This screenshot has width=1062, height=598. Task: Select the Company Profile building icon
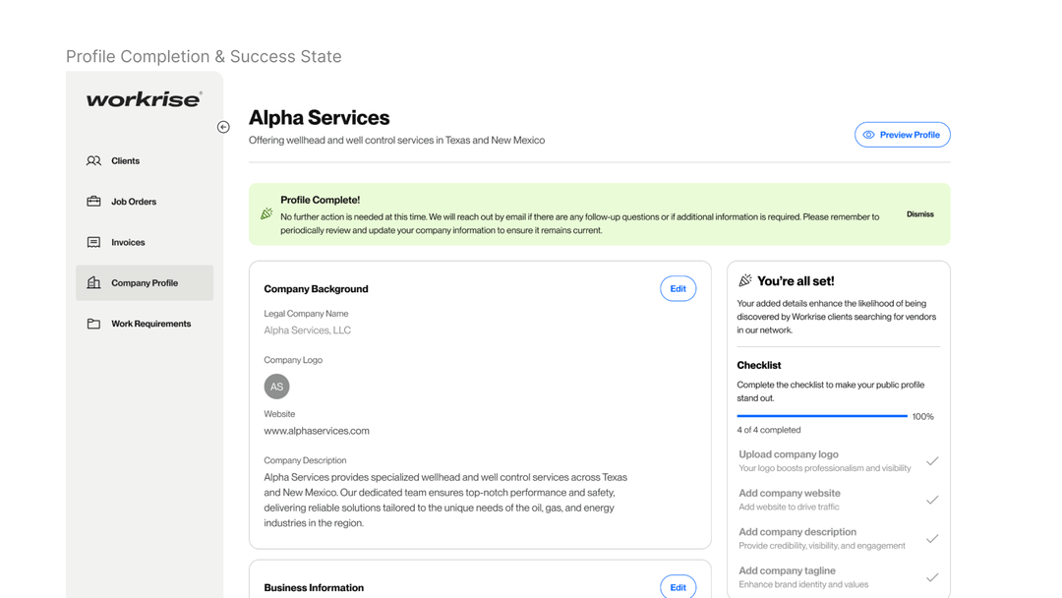[x=91, y=282]
